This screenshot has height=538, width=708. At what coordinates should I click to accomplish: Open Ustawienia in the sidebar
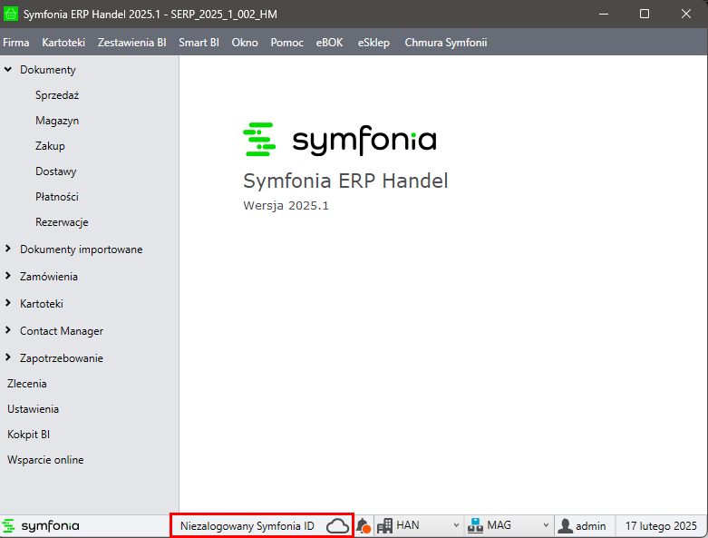[33, 409]
